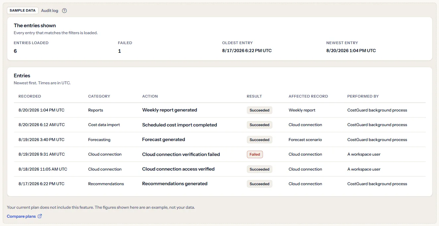Click the RECORDED column header
The image size is (439, 226).
[30, 96]
